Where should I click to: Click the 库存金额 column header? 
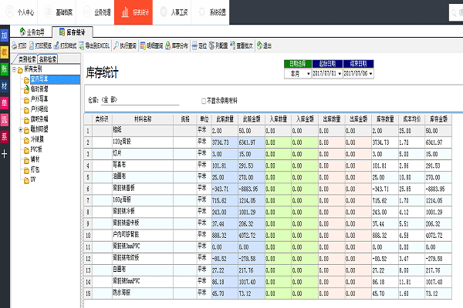(433, 119)
